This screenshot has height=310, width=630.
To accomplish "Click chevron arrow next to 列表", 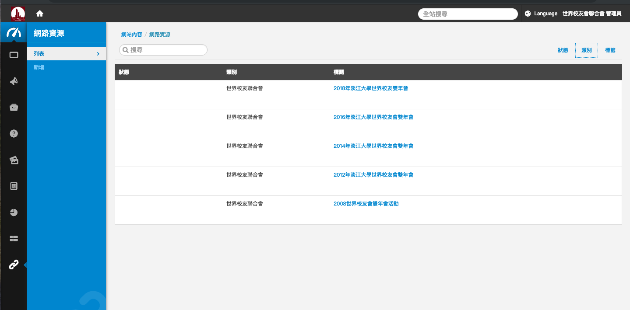I will coord(98,54).
